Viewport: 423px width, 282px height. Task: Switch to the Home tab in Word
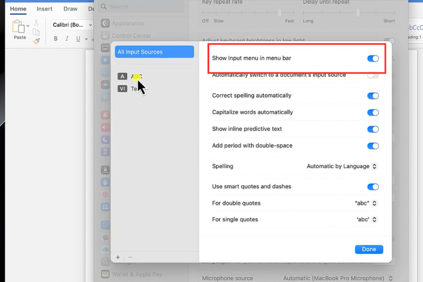[18, 9]
